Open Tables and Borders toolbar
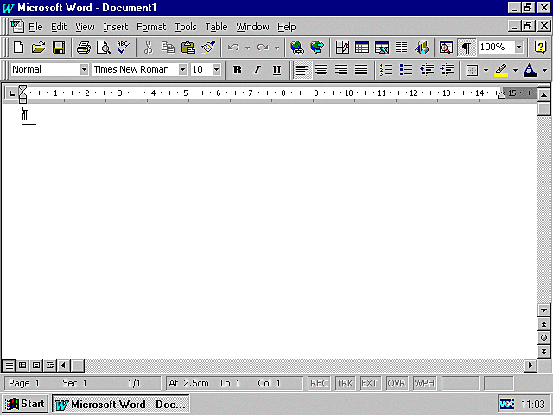Image resolution: width=553 pixels, height=415 pixels. pyautogui.click(x=342, y=48)
